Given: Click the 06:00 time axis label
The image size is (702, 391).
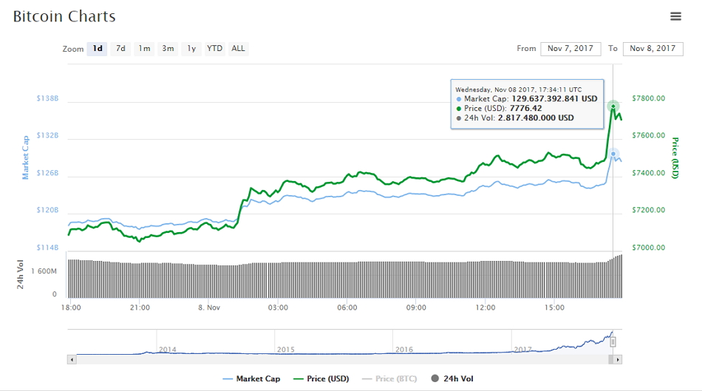Looking at the screenshot, I should tap(347, 307).
